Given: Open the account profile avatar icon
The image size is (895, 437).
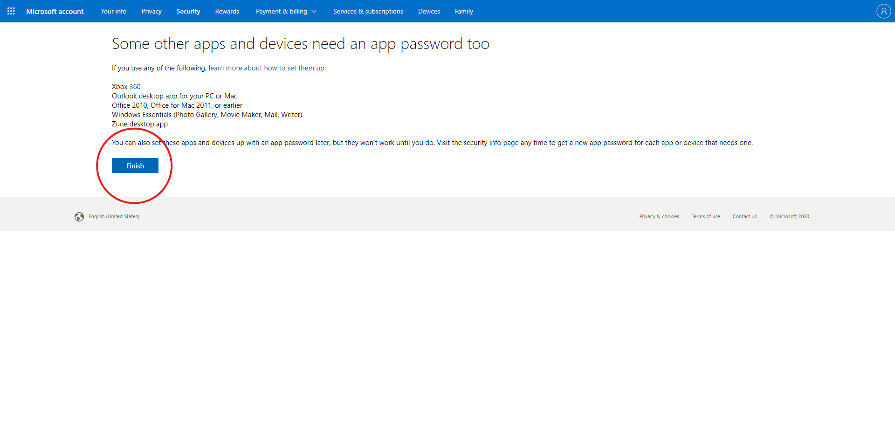Looking at the screenshot, I should coord(883,11).
